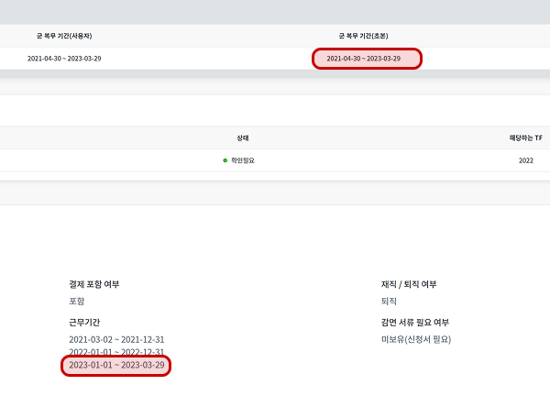Click the 미보유(신청서 필요) value

pos(416,339)
